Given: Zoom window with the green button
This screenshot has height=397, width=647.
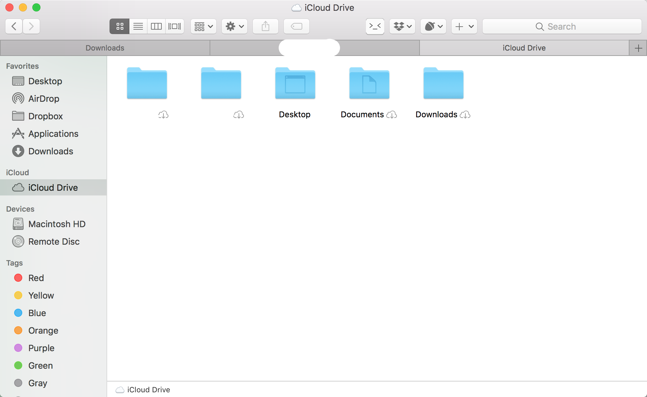Looking at the screenshot, I should [x=36, y=7].
